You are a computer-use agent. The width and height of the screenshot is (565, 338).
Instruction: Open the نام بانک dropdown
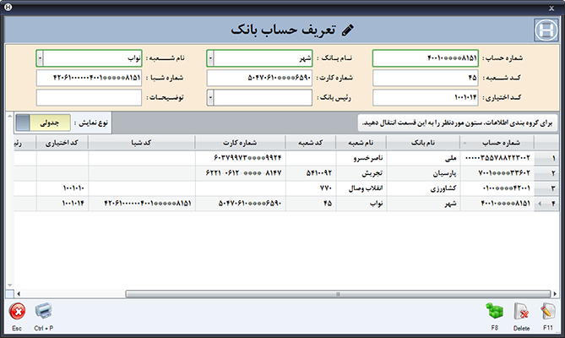coord(210,58)
